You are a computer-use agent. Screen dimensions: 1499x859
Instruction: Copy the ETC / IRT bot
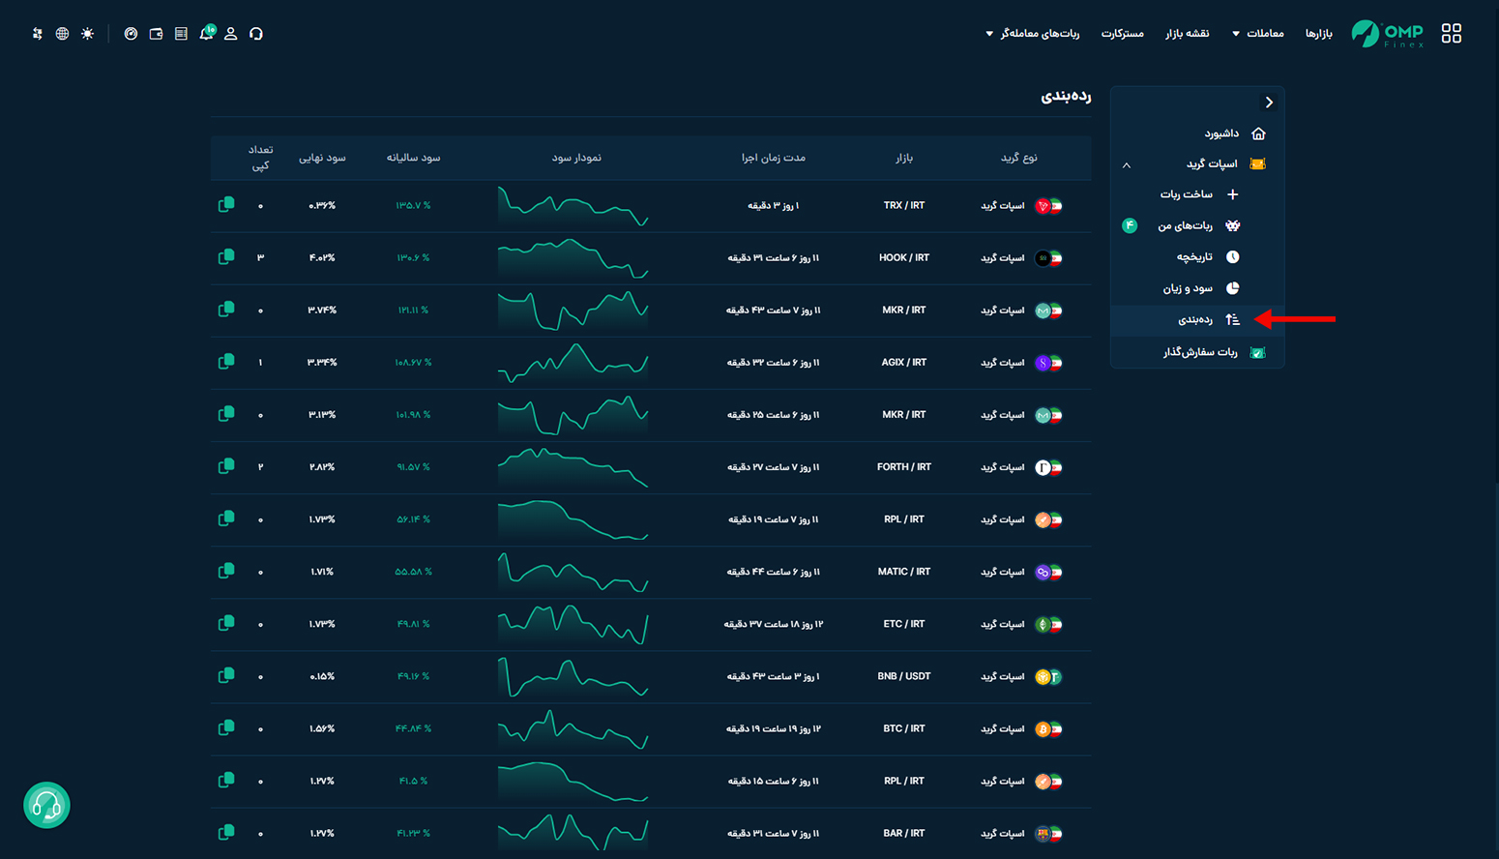click(x=226, y=623)
